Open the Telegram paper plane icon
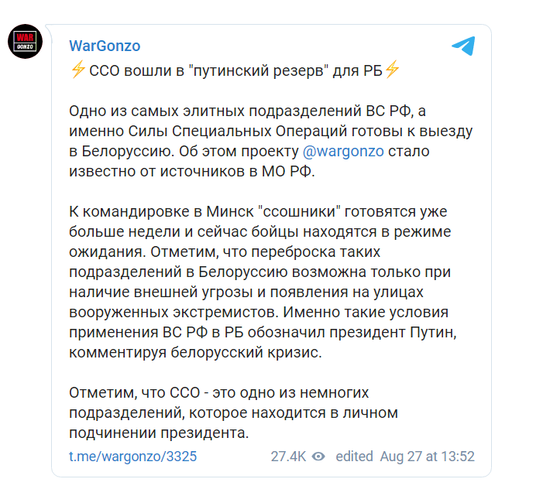Viewport: 550px width, 496px height. tap(462, 46)
